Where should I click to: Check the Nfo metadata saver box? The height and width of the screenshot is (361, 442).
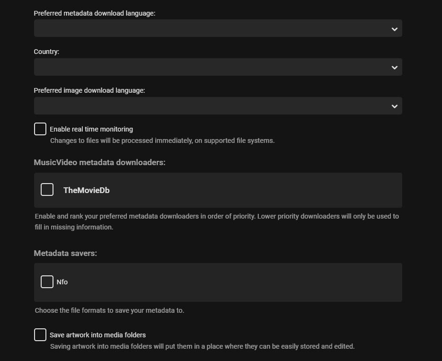pyautogui.click(x=47, y=282)
